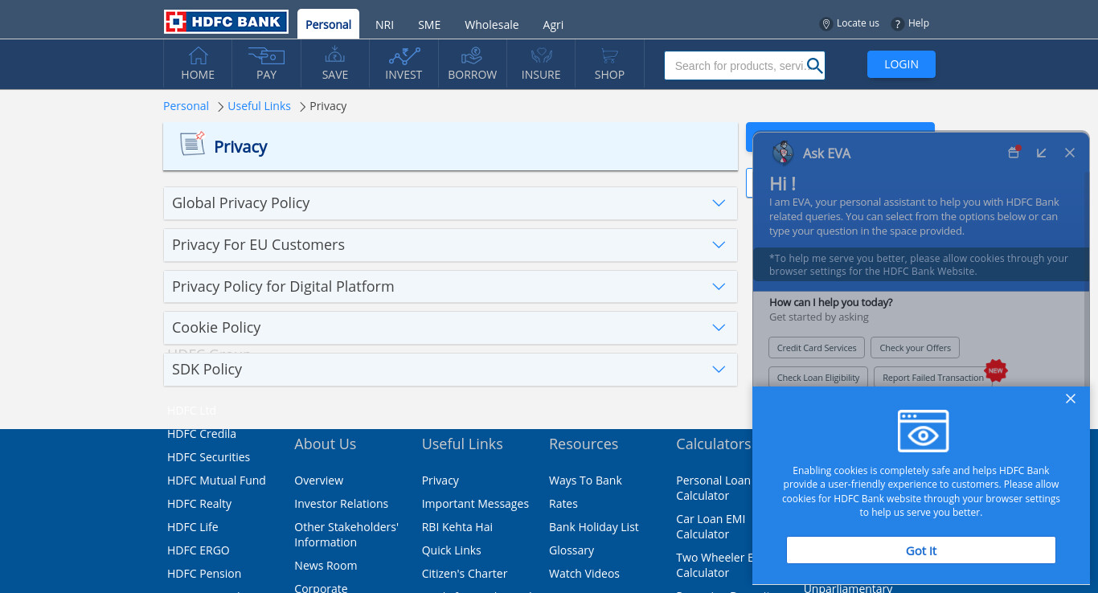Open Glossary footer link
The image size is (1098, 593).
(x=572, y=550)
